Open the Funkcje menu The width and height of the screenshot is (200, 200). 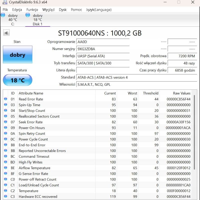coord(32,10)
